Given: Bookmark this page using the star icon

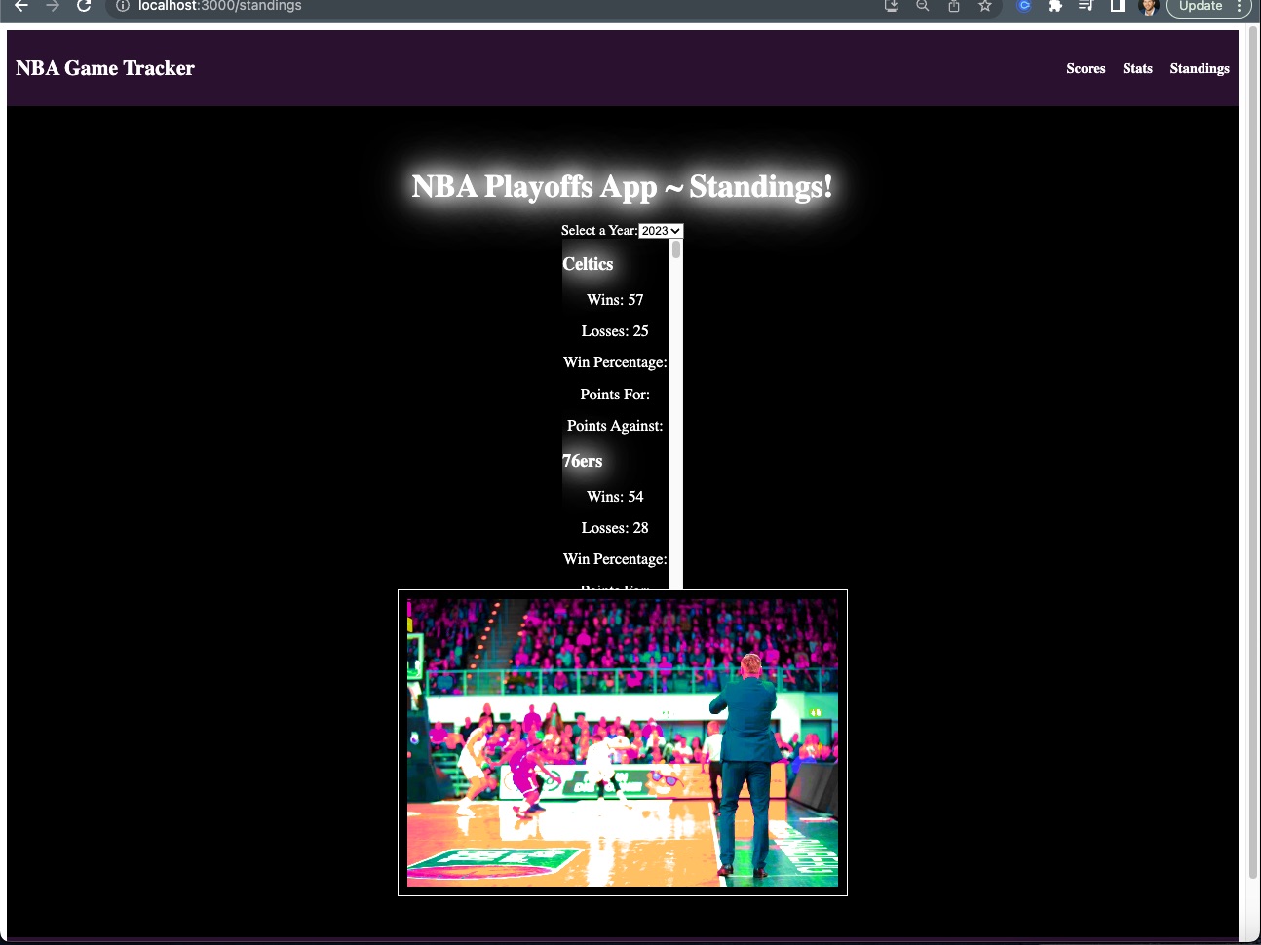Looking at the screenshot, I should click(x=984, y=6).
